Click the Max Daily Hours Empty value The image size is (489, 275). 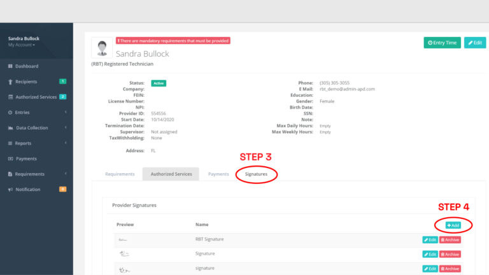[325, 126]
